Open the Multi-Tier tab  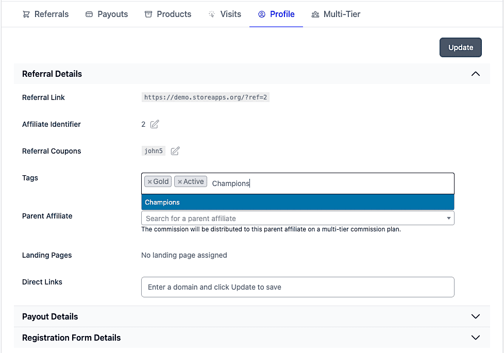(336, 14)
